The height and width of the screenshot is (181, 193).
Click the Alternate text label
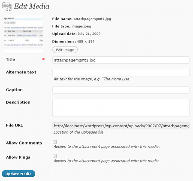21,72
